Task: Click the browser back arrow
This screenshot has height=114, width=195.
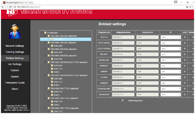Action: click(x=3, y=6)
